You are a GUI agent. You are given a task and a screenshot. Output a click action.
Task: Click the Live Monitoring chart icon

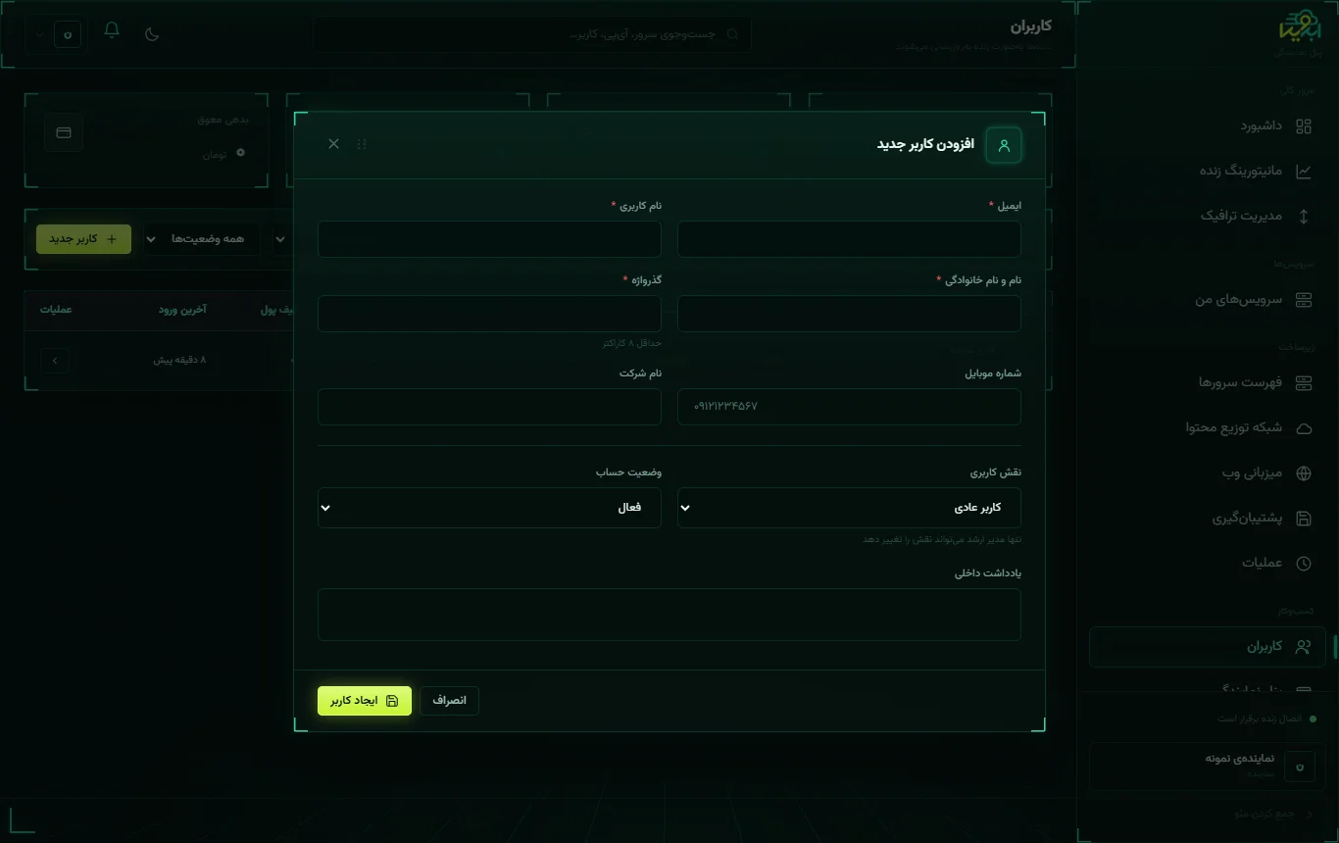1304,171
